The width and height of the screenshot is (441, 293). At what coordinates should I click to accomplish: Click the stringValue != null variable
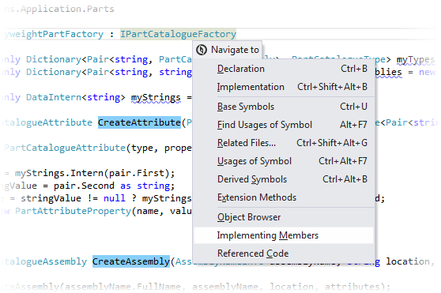pos(51,198)
